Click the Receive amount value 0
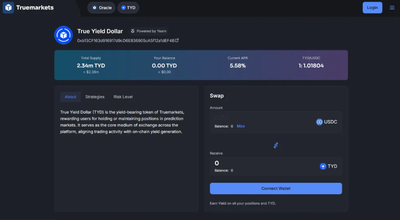 (217, 163)
